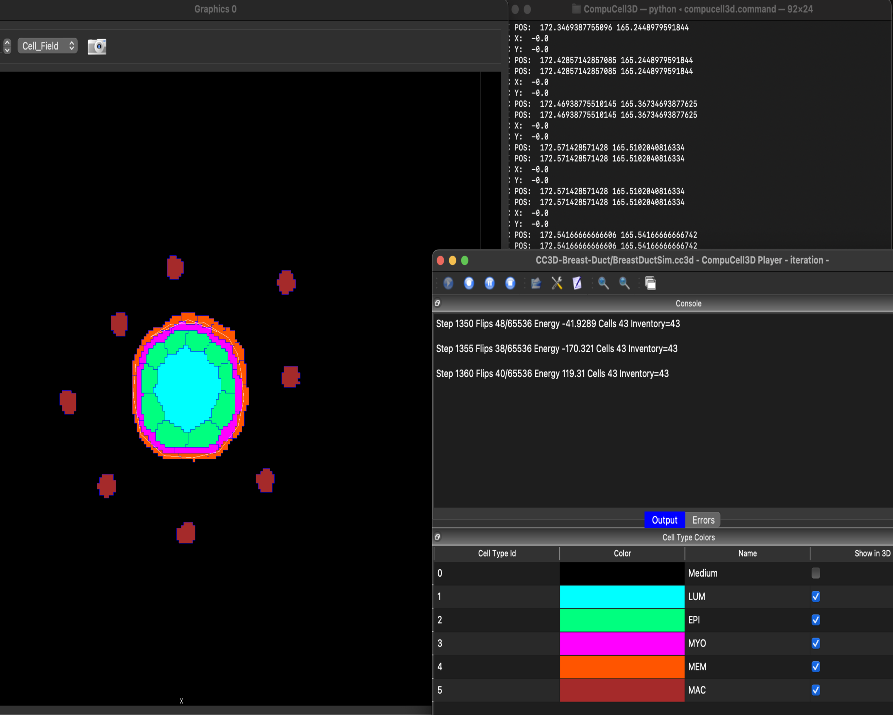This screenshot has width=893, height=715.
Task: Switch to the Output tab
Action: (x=664, y=520)
